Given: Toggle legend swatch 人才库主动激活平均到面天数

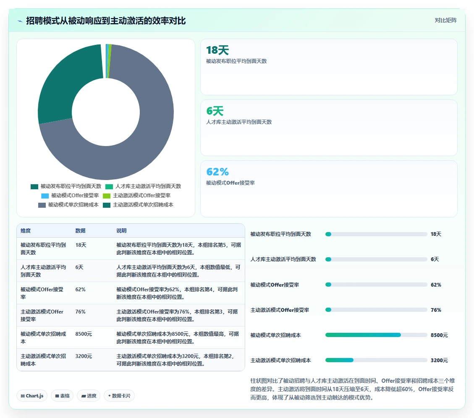Looking at the screenshot, I should click(x=109, y=186).
